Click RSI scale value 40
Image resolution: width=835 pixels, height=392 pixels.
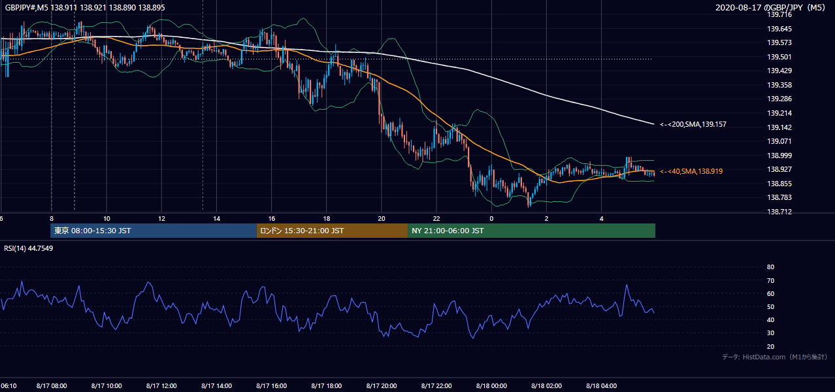[770, 319]
